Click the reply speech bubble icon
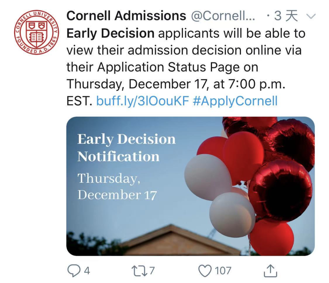The width and height of the screenshot is (329, 283). point(73,270)
